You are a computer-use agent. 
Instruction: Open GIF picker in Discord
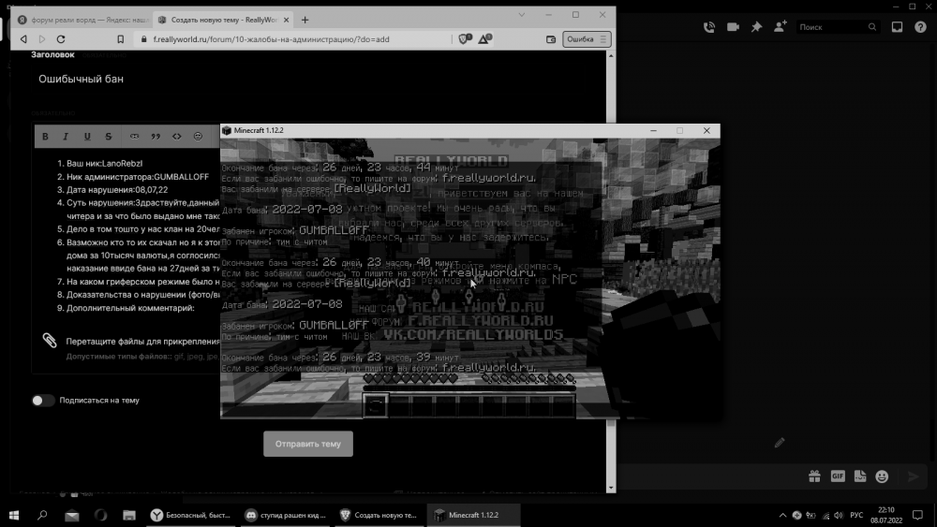tap(838, 476)
